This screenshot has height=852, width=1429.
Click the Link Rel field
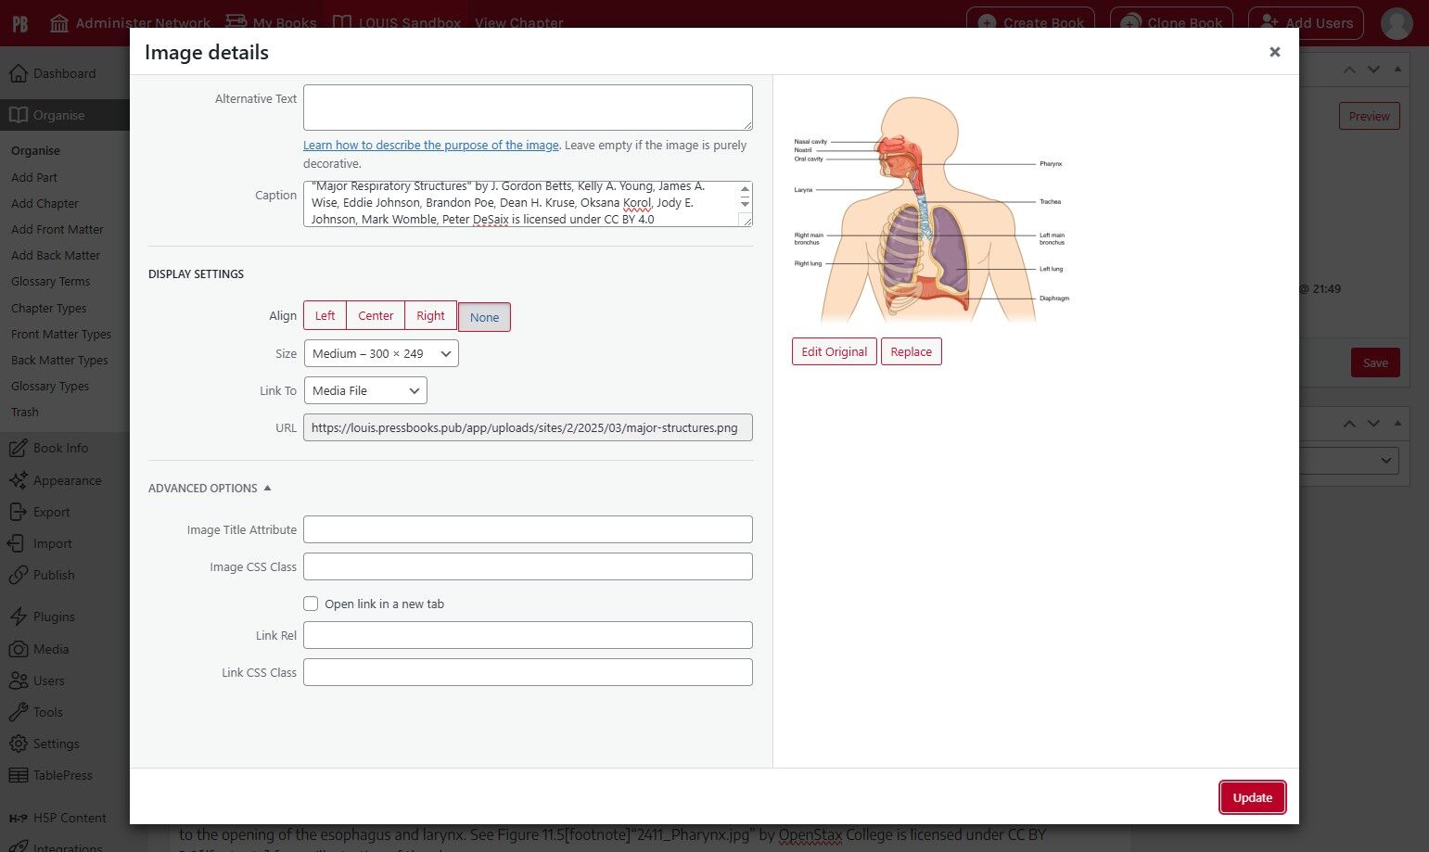(x=528, y=635)
